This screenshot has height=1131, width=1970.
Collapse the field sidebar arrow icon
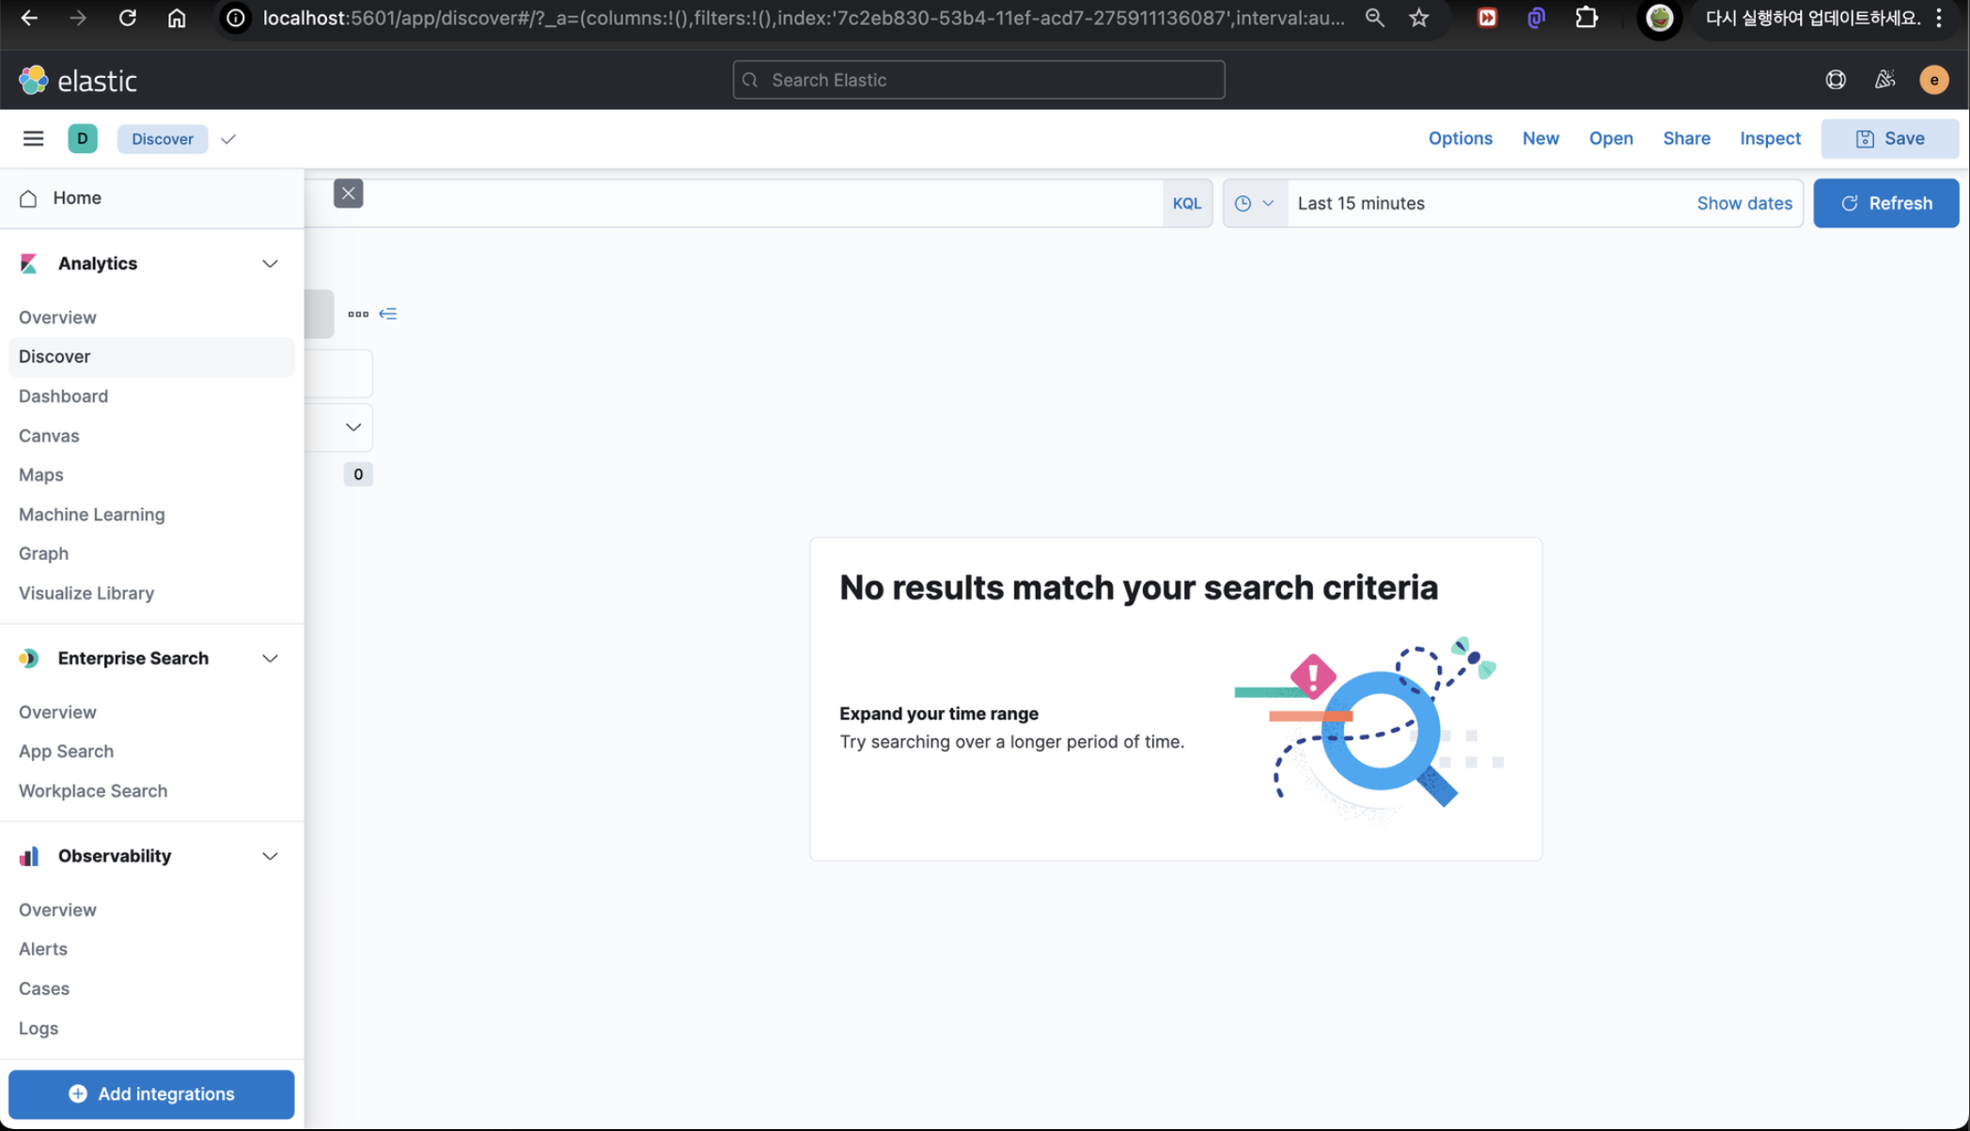pyautogui.click(x=388, y=314)
